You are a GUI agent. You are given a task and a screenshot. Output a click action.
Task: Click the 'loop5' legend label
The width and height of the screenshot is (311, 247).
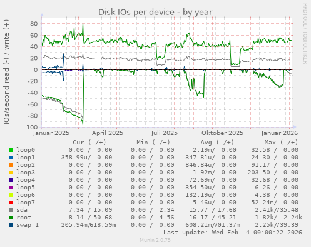(x=26, y=188)
